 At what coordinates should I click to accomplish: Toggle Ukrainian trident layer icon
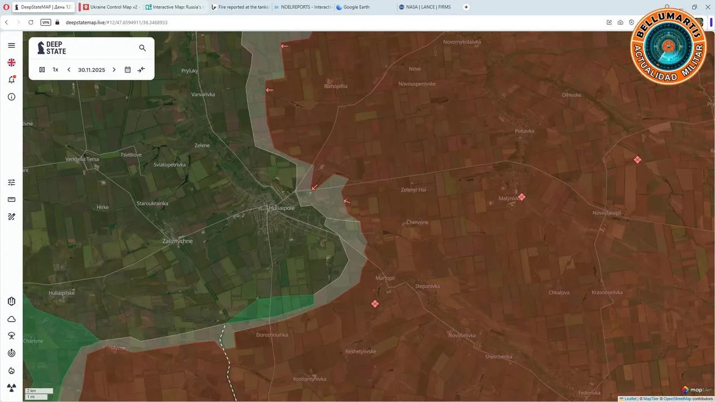pyautogui.click(x=11, y=301)
